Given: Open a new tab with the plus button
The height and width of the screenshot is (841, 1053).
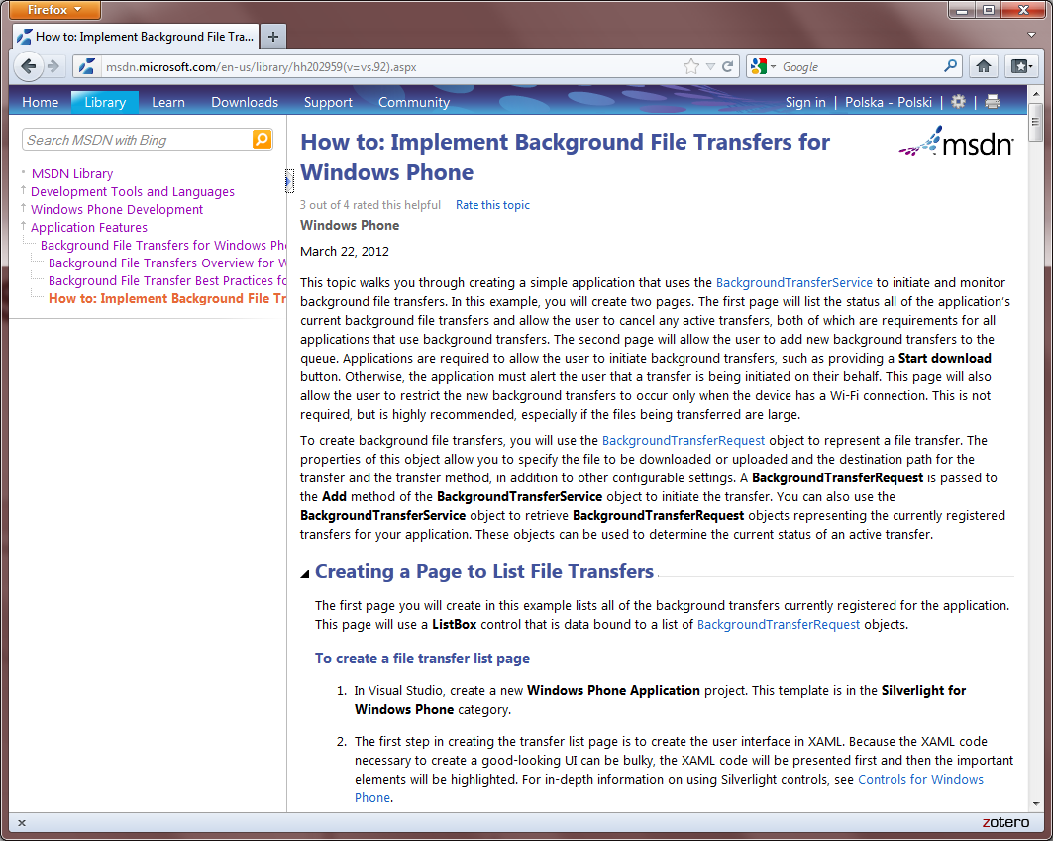Looking at the screenshot, I should pyautogui.click(x=272, y=37).
